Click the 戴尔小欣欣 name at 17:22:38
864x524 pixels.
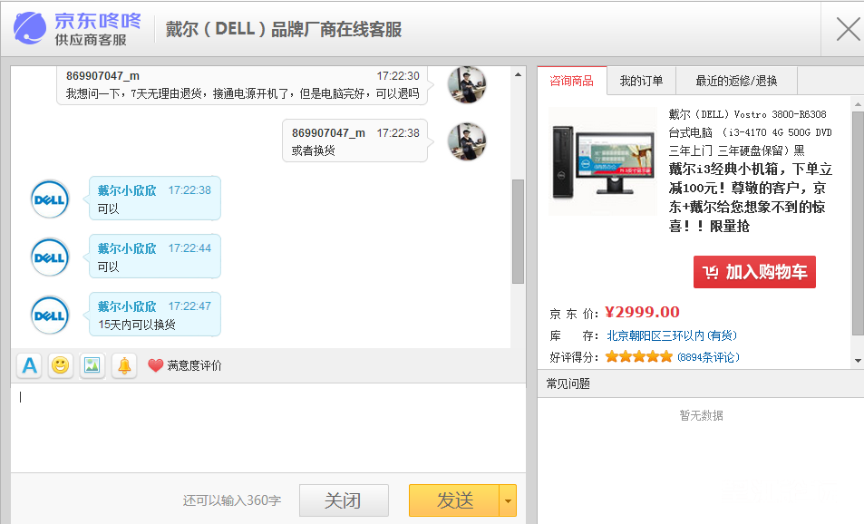pyautogui.click(x=127, y=190)
